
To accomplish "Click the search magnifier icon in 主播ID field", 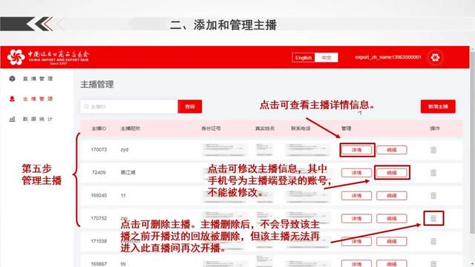I will (x=86, y=107).
